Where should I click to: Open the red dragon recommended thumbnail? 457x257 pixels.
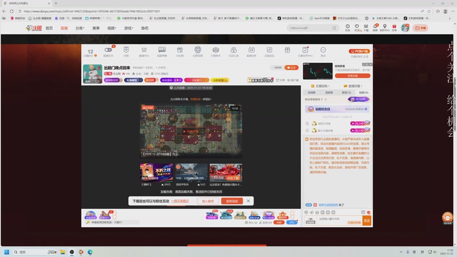click(x=226, y=172)
